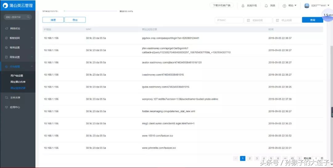
Task: Go to page 3 in pagination
Action: 257,158
